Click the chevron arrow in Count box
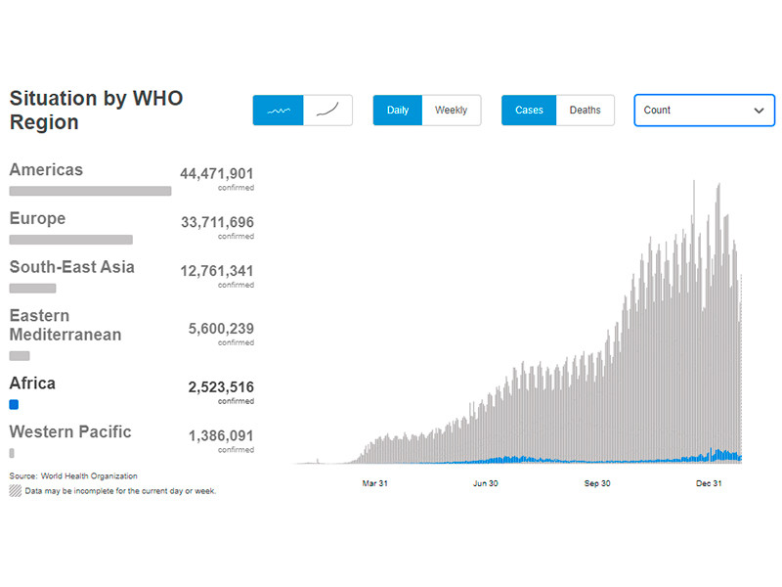The image size is (782, 587). 759,111
